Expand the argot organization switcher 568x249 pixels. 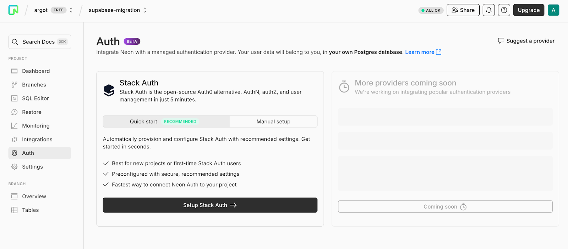pyautogui.click(x=54, y=10)
